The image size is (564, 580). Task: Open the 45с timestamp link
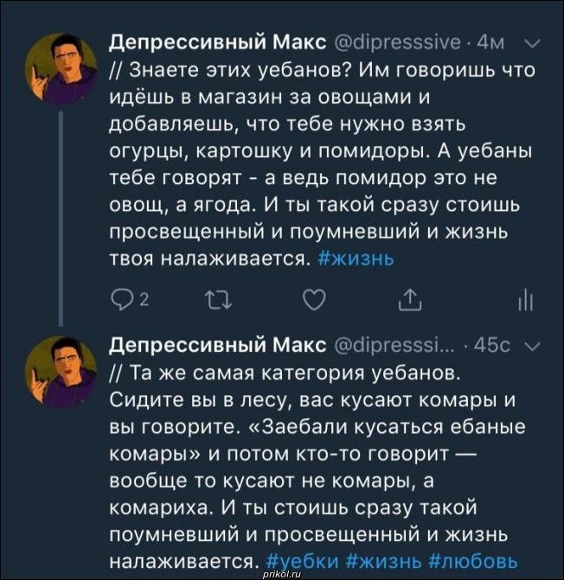click(x=495, y=345)
